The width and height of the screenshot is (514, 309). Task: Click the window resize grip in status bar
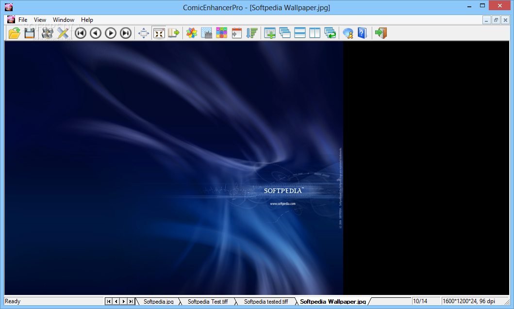507,301
